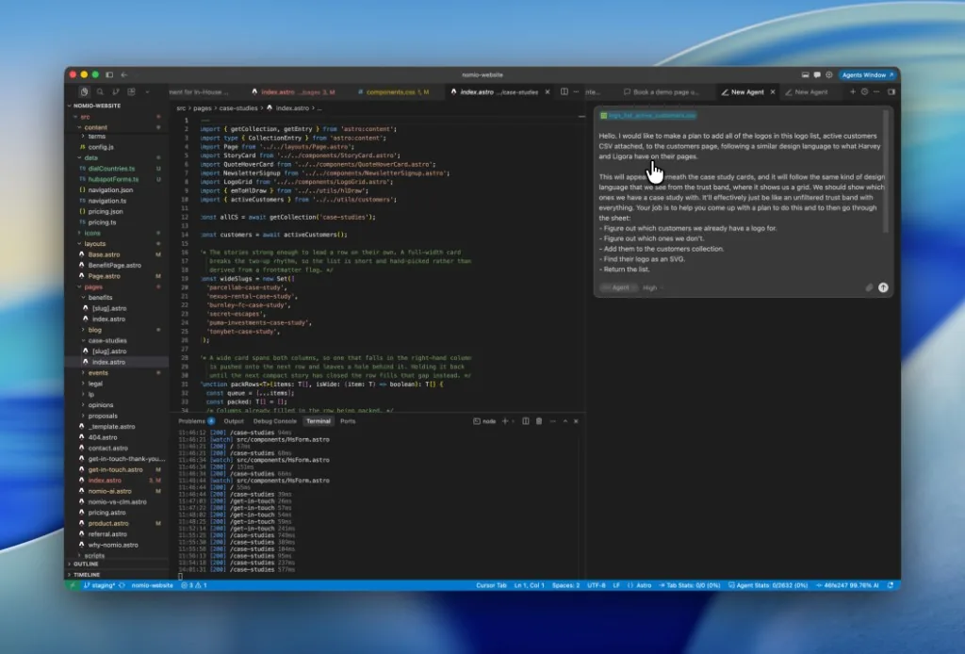
Task: Attach a file with the paperclip icon
Action: point(869,287)
